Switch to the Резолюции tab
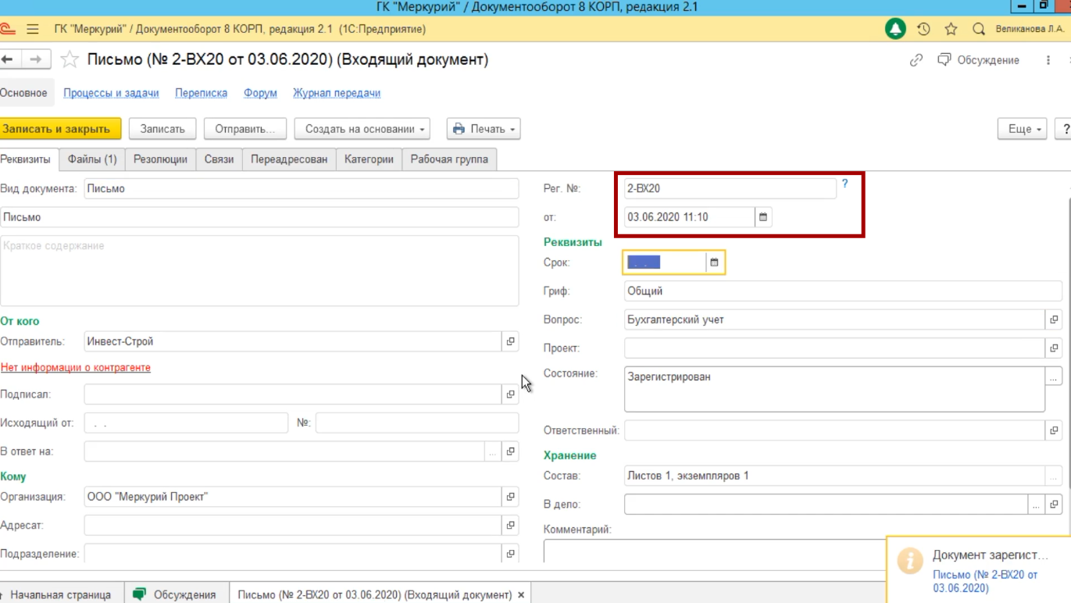Image resolution: width=1071 pixels, height=603 pixels. point(160,159)
